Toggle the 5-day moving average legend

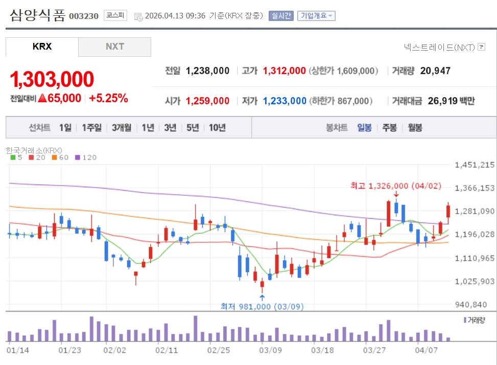16,157
